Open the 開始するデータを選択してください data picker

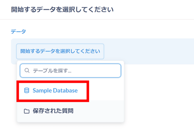60,51
